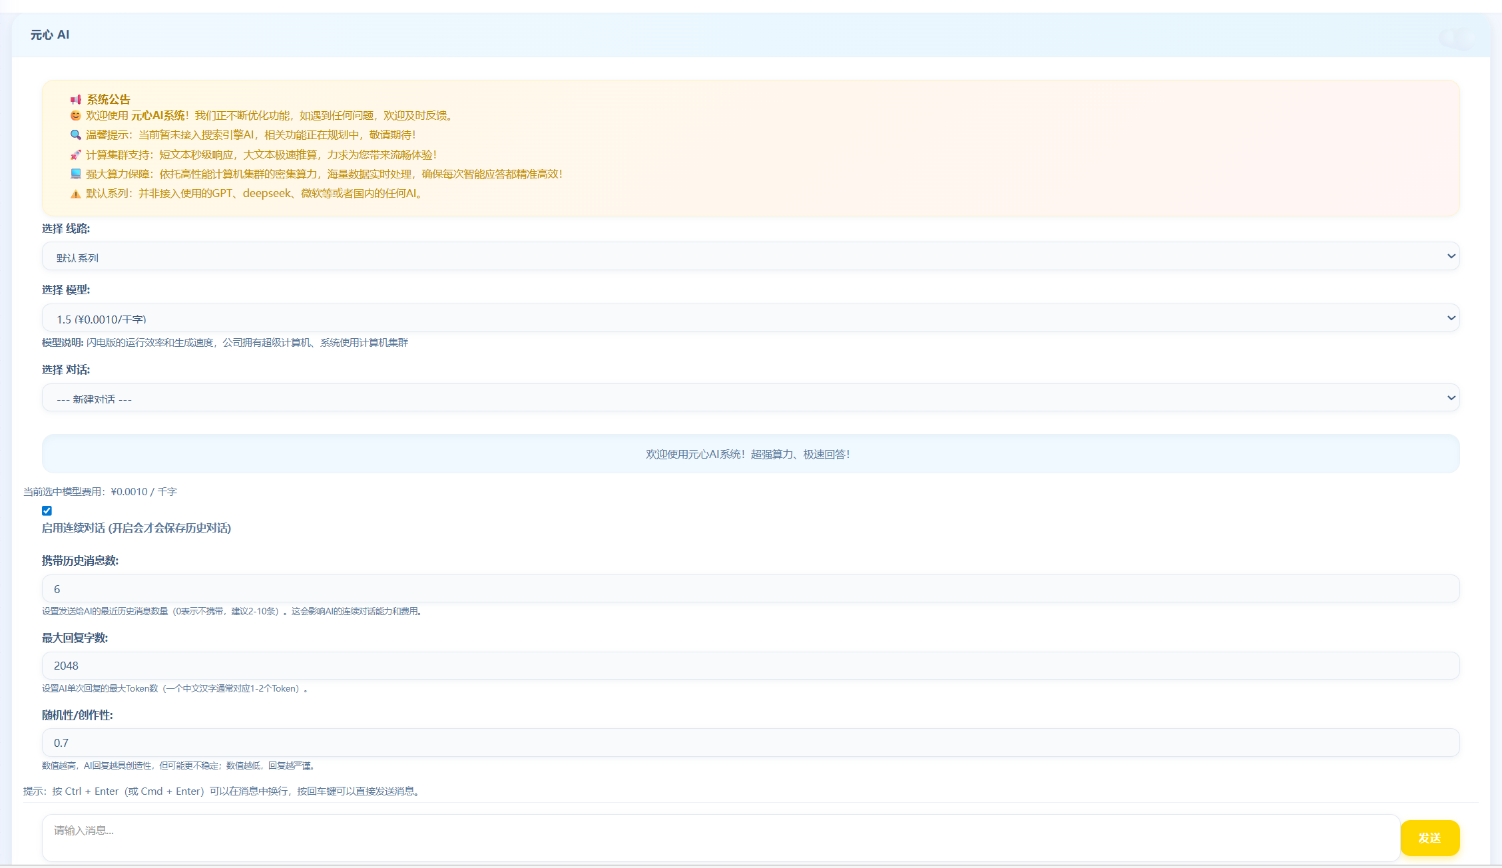Screen dimensions: 1502x868
Task: Click the magnifier icon beside 温馨提示
Action: (x=75, y=135)
